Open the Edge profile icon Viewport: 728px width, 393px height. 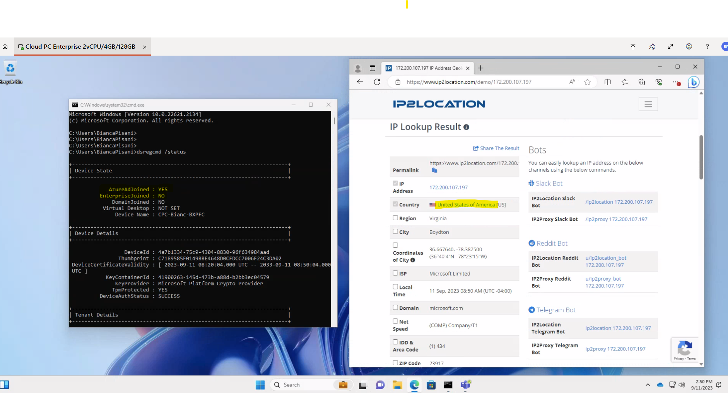coord(358,68)
